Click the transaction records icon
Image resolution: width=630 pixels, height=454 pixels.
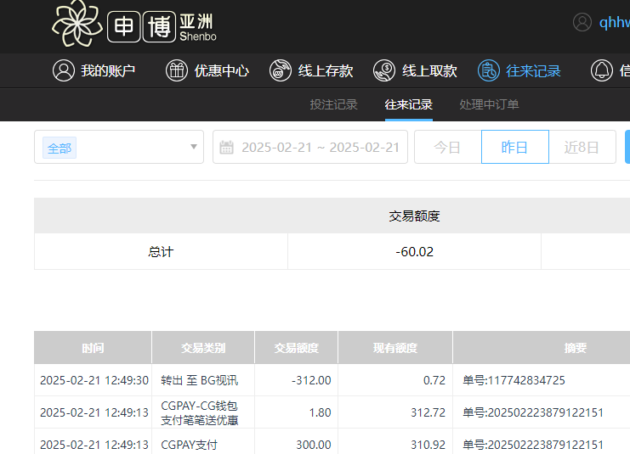[x=488, y=70]
